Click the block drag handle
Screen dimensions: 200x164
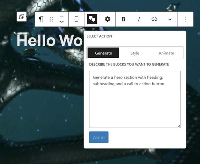(51, 19)
